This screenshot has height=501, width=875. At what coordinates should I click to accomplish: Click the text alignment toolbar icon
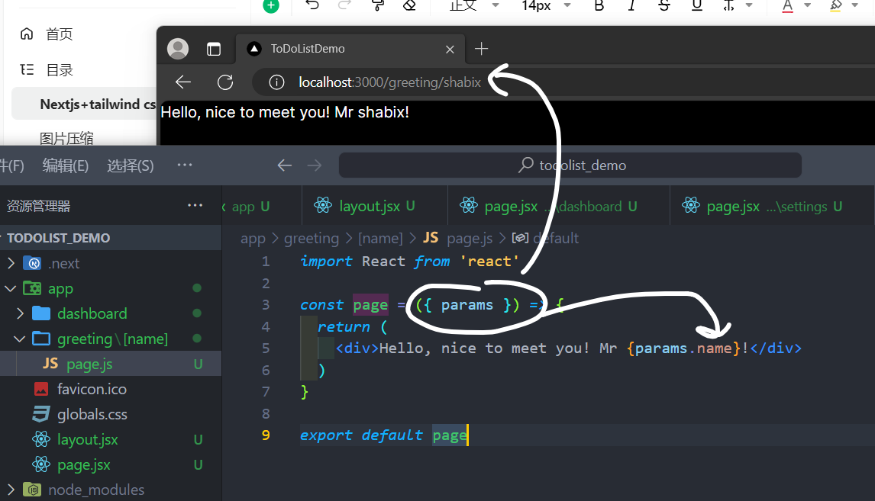tap(729, 5)
